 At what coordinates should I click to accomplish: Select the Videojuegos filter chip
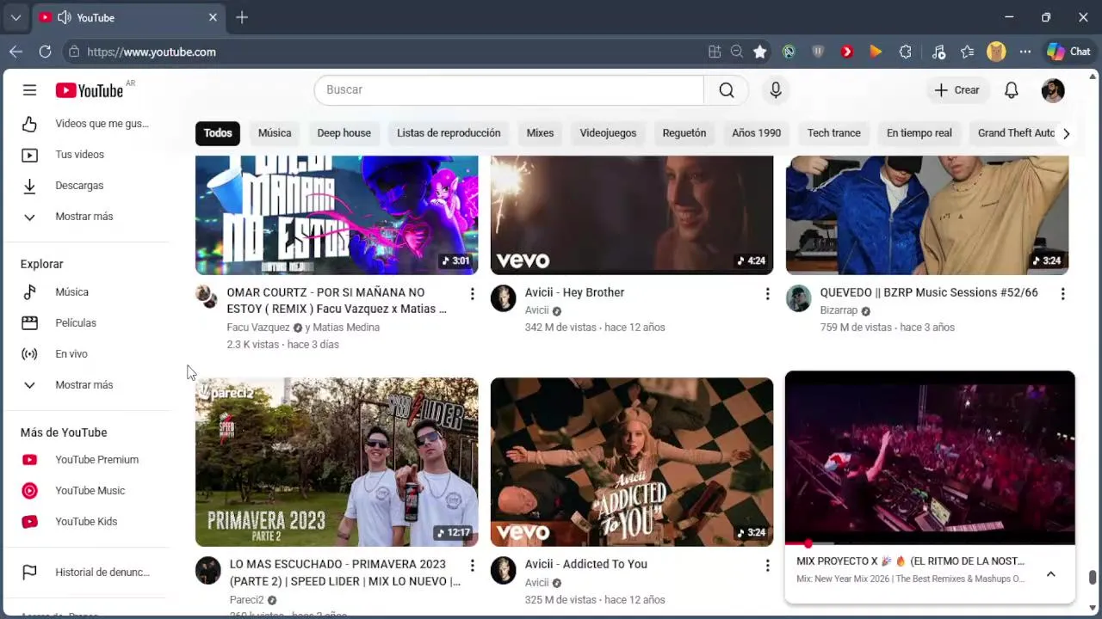(x=608, y=133)
